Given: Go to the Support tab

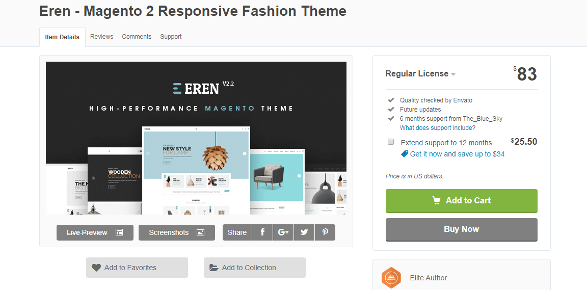Looking at the screenshot, I should (171, 37).
